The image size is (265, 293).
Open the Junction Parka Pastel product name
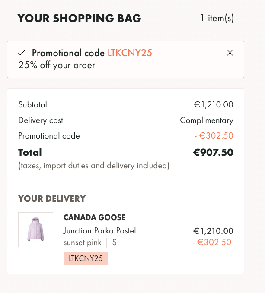(x=99, y=231)
